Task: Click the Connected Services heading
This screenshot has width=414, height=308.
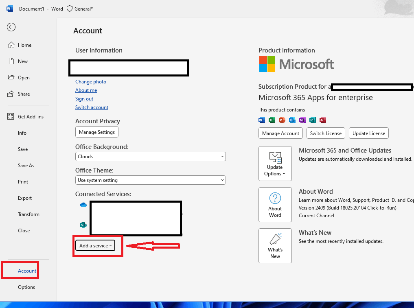Action: coord(103,194)
